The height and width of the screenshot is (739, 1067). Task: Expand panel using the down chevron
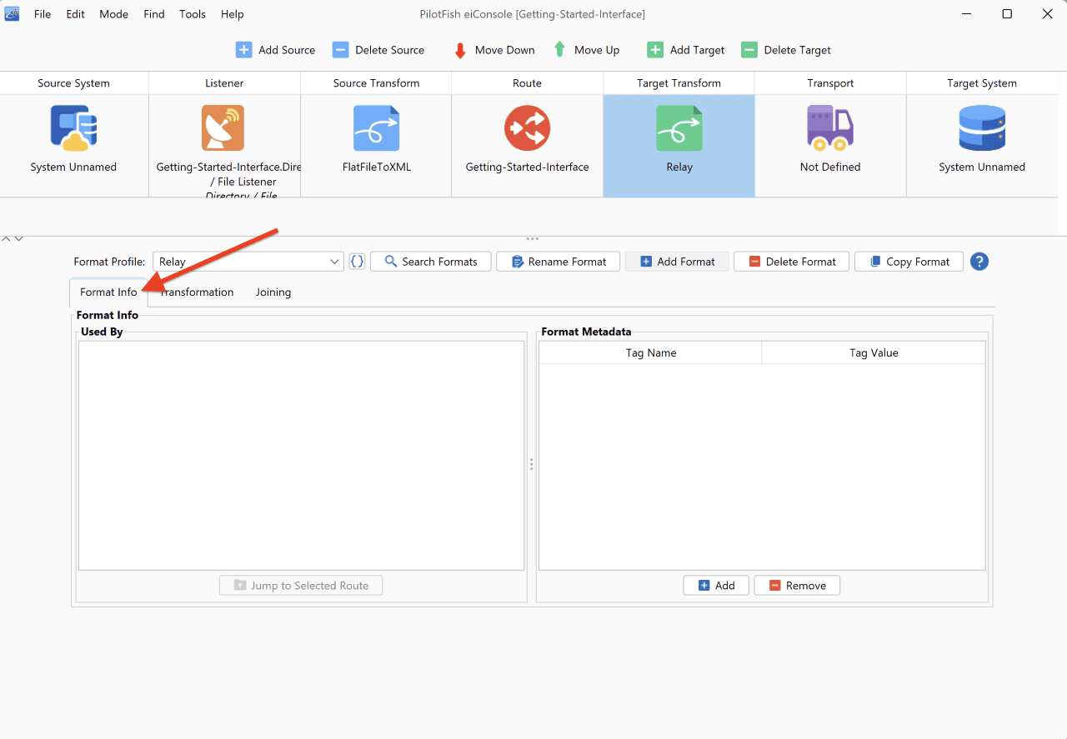pos(18,239)
